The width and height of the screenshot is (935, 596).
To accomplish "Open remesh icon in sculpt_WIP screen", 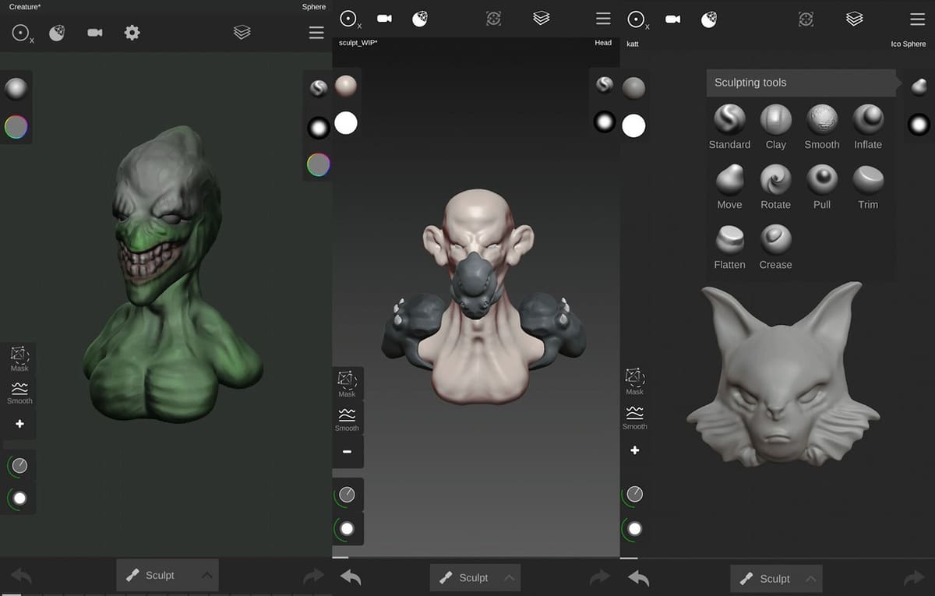I will [493, 18].
